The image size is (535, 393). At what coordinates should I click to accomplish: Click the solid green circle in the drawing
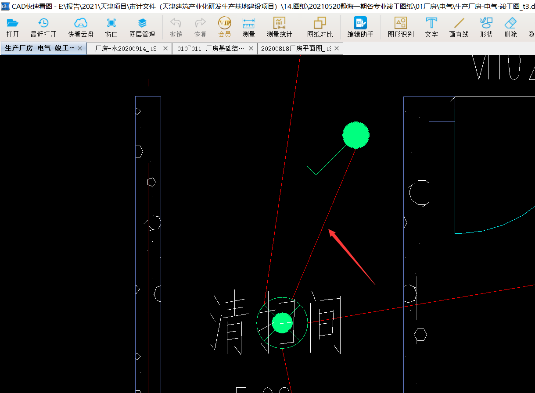pos(356,135)
